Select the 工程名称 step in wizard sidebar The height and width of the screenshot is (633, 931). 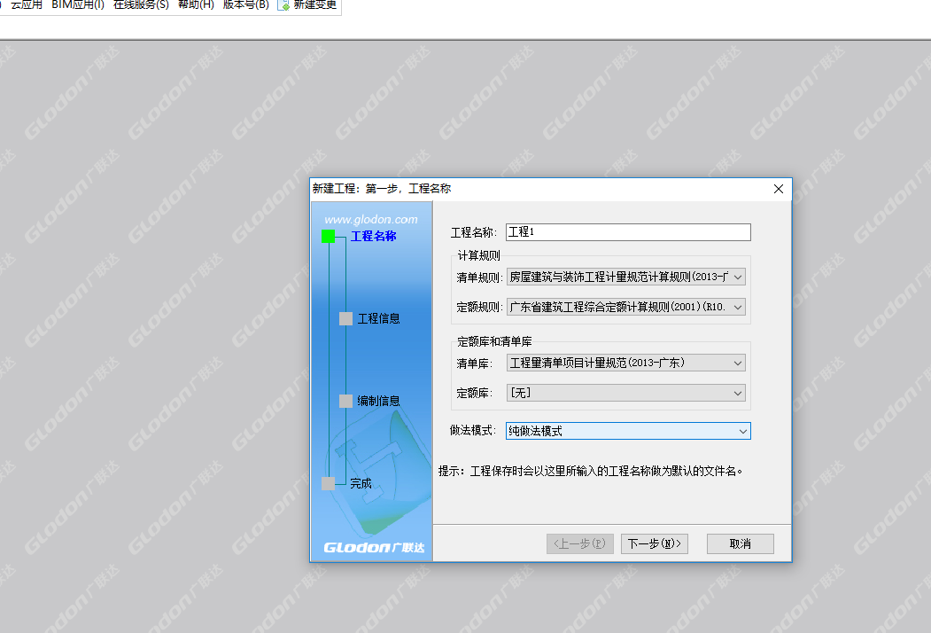(x=373, y=236)
